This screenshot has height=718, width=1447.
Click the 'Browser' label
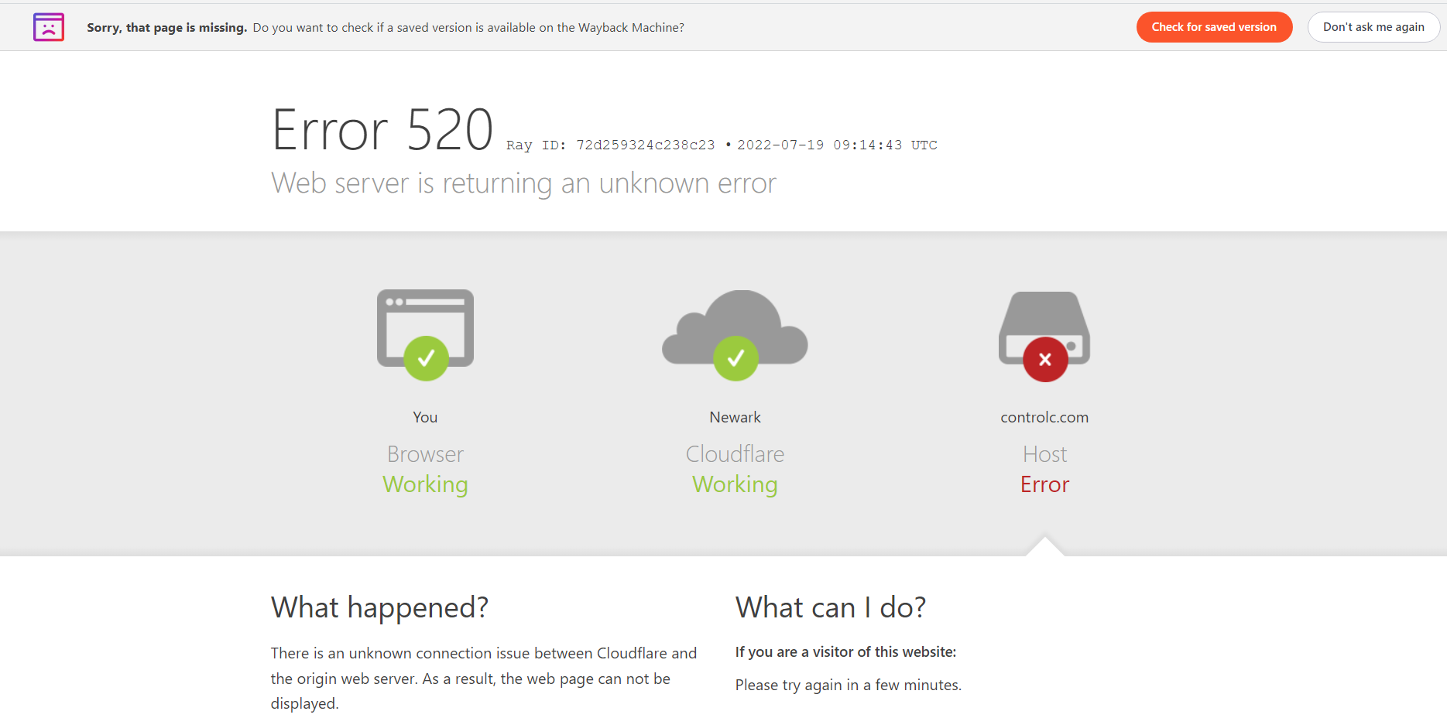425,454
